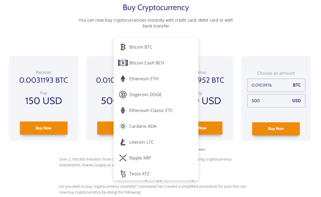The width and height of the screenshot is (321, 197).
Task: Click the Ethereum Classic icon
Action: tap(123, 110)
